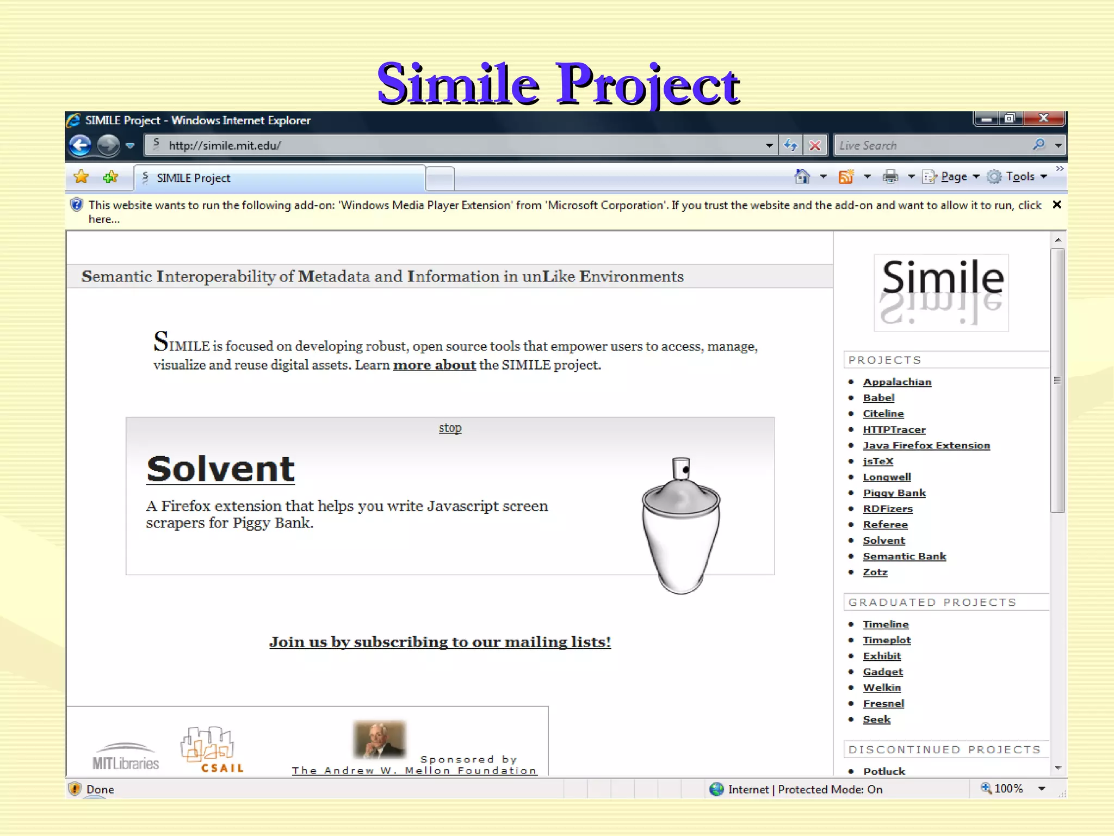Click the scrollbar up arrow
Image resolution: width=1114 pixels, height=836 pixels.
point(1058,239)
